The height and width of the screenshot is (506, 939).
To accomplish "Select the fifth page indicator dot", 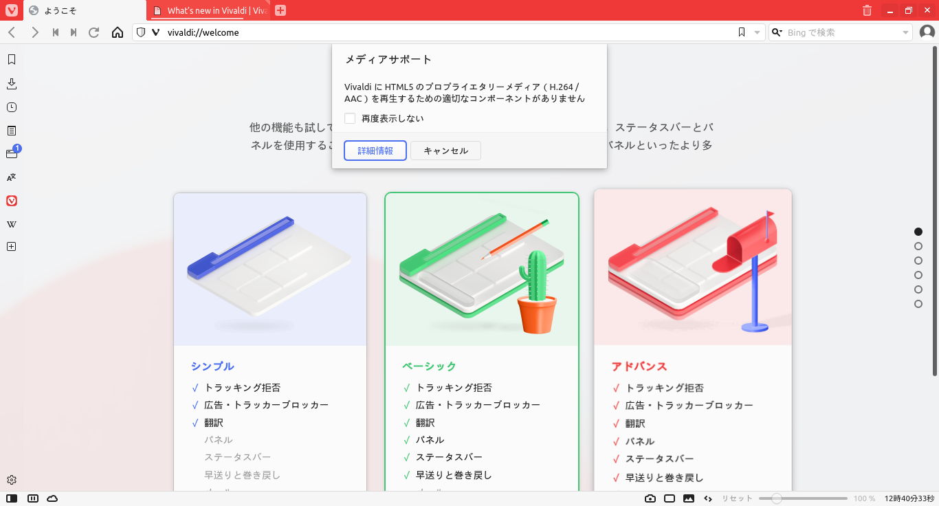I will [918, 289].
